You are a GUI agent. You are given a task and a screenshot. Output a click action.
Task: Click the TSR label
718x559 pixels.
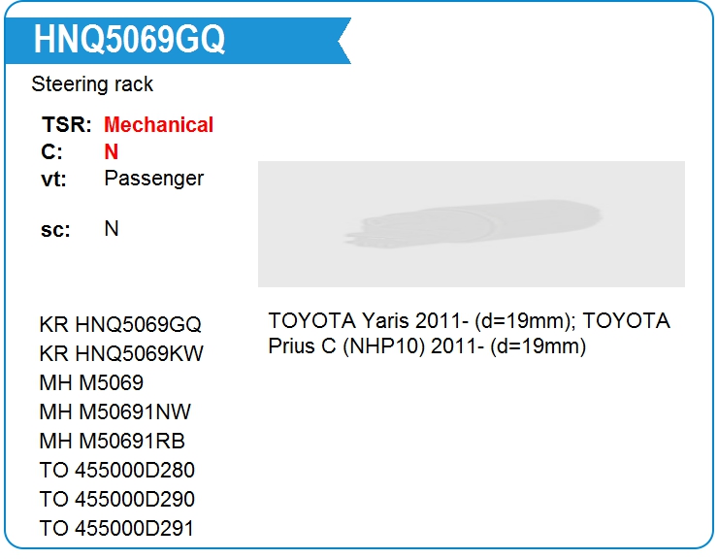[x=66, y=124]
